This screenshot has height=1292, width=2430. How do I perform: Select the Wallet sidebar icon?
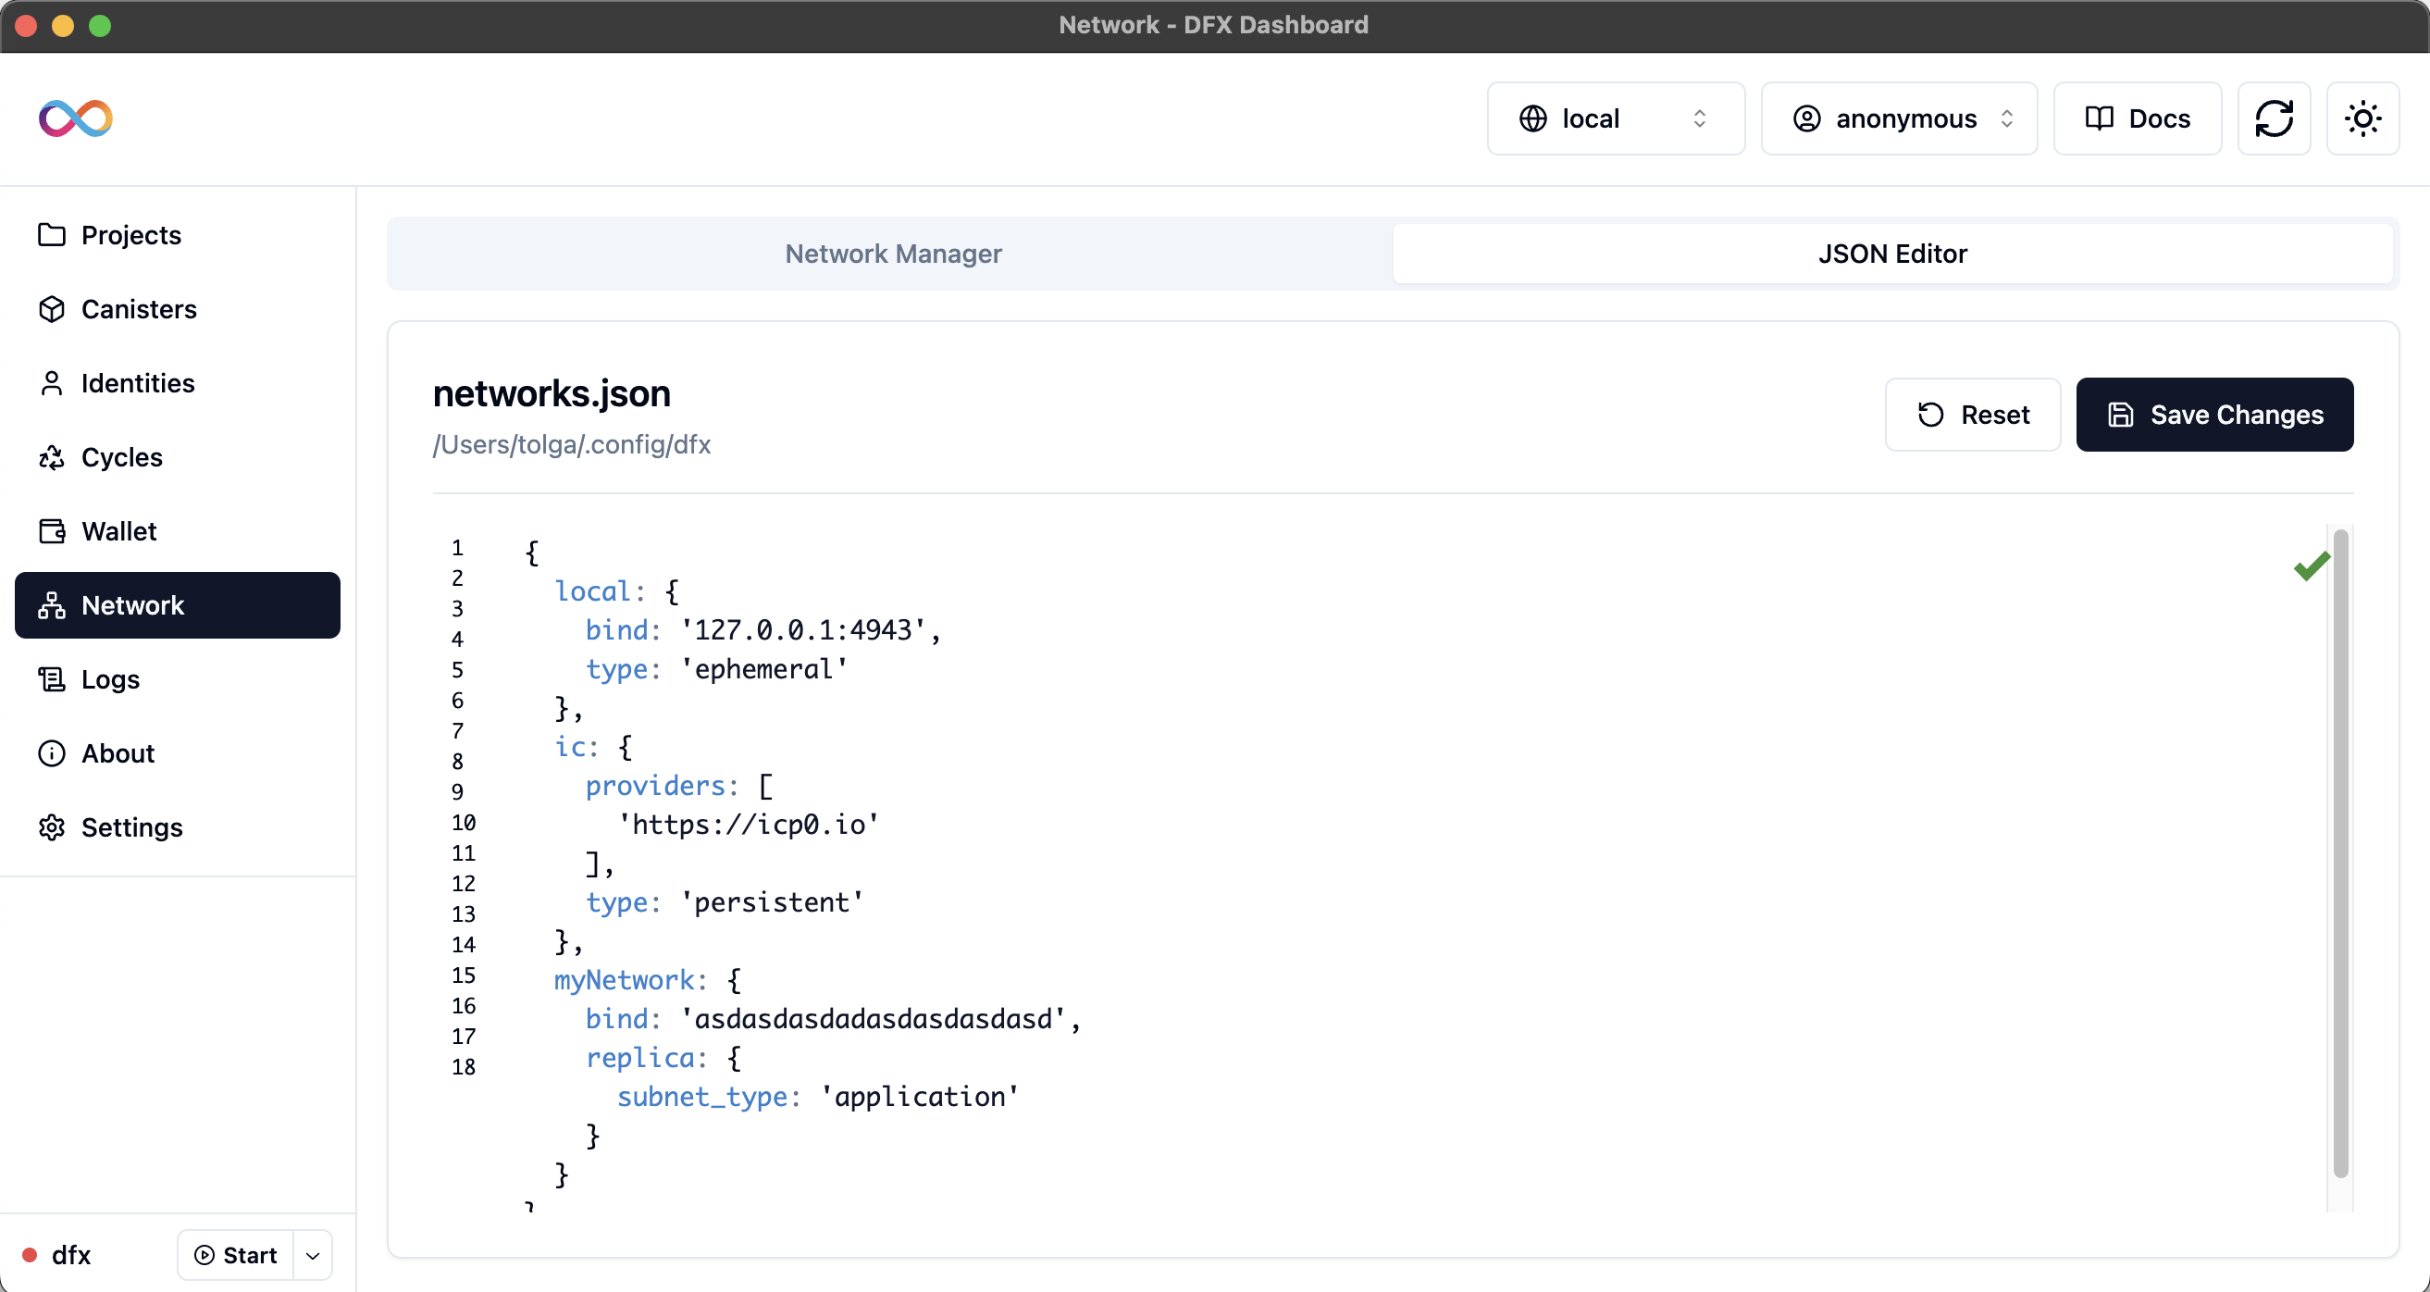(x=52, y=530)
